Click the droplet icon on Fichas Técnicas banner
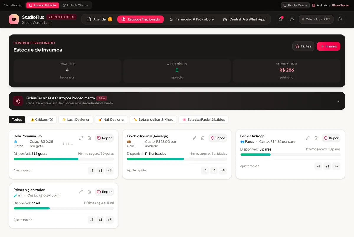Viewport: 354px width, 237px height. click(x=18, y=101)
